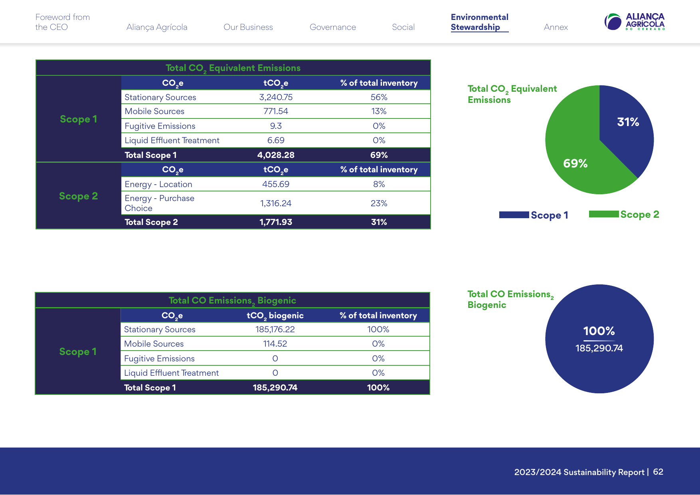
Task: Click the 8% Energy Location percentage
Action: [x=379, y=184]
